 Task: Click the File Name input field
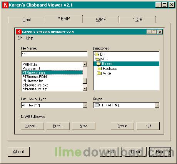(54, 54)
